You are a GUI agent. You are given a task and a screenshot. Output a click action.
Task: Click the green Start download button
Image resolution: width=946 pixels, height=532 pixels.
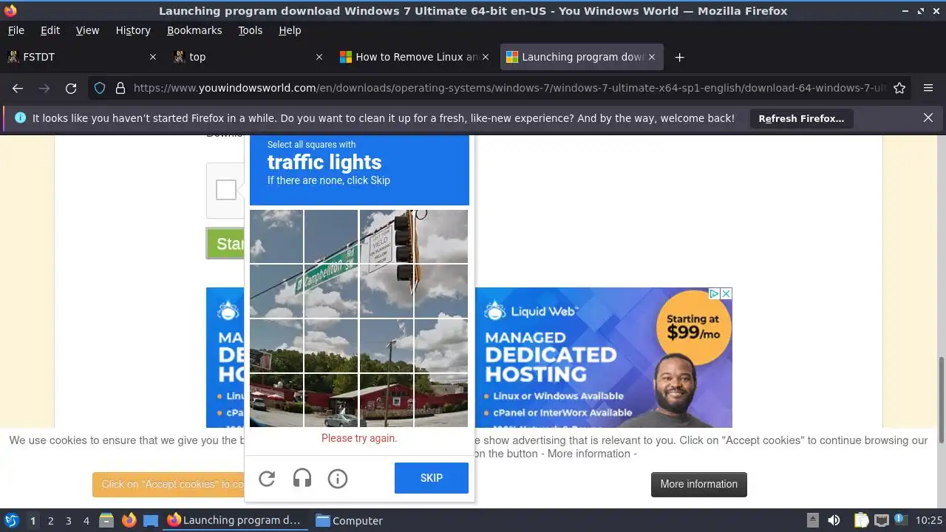(x=225, y=244)
